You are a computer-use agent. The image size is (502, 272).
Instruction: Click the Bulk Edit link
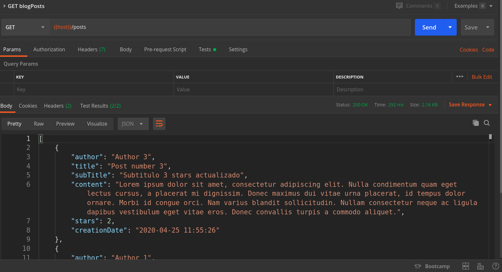coord(482,77)
